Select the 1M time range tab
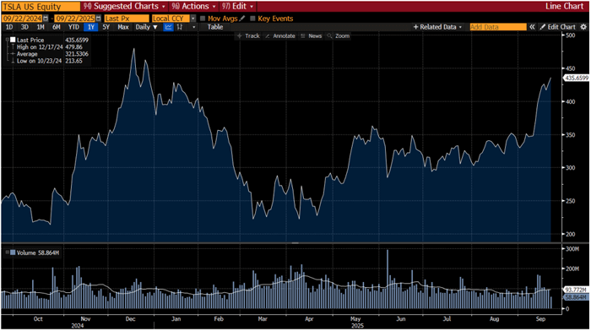Screen dimensions: 591x331 point(41,27)
